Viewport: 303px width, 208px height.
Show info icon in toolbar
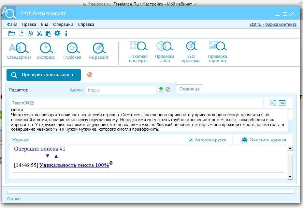tap(66, 34)
